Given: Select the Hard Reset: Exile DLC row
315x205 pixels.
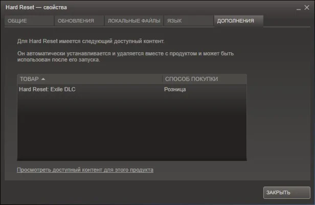Looking at the screenshot, I should click(132, 89).
